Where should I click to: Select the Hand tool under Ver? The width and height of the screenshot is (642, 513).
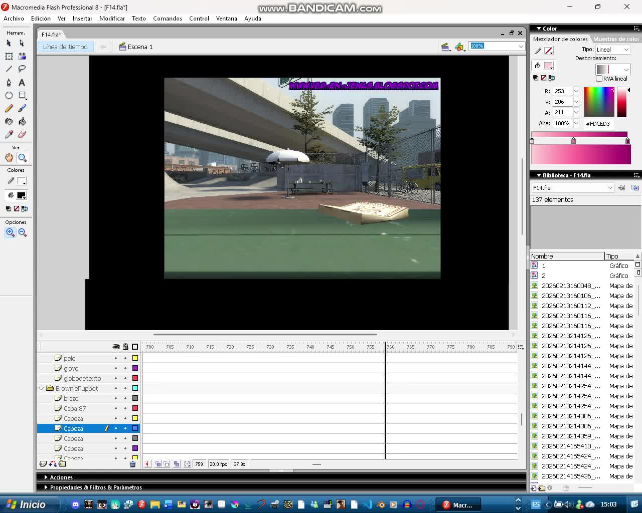(x=8, y=157)
